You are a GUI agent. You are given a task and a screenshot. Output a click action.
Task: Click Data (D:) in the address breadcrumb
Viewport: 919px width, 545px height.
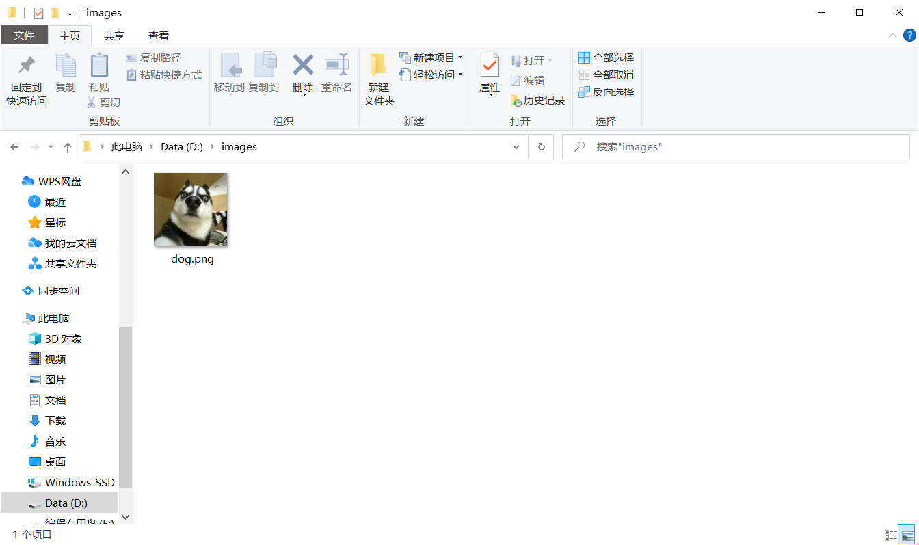(182, 147)
